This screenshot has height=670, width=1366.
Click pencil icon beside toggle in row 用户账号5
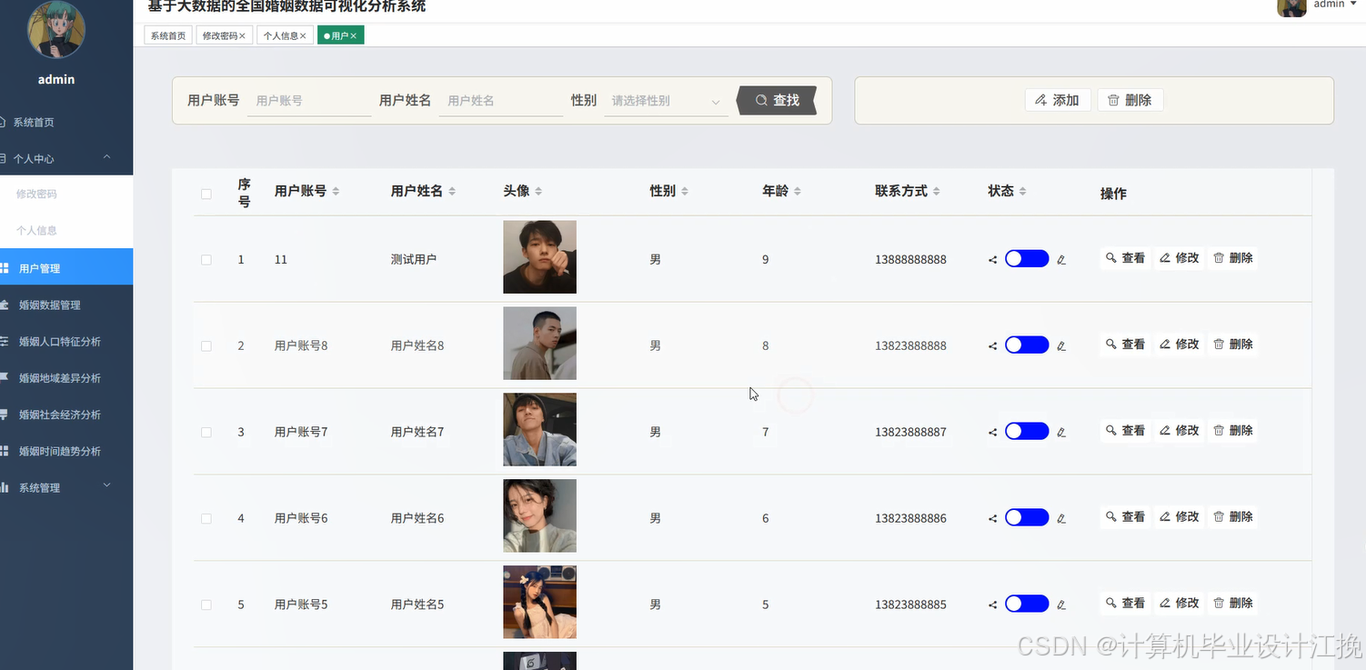[1061, 605]
